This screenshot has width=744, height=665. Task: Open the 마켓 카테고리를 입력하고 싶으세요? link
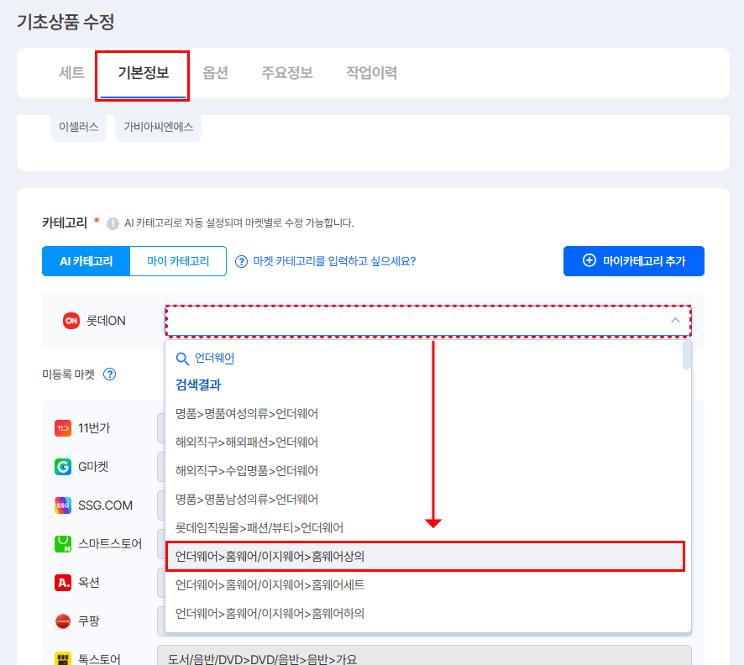[334, 261]
